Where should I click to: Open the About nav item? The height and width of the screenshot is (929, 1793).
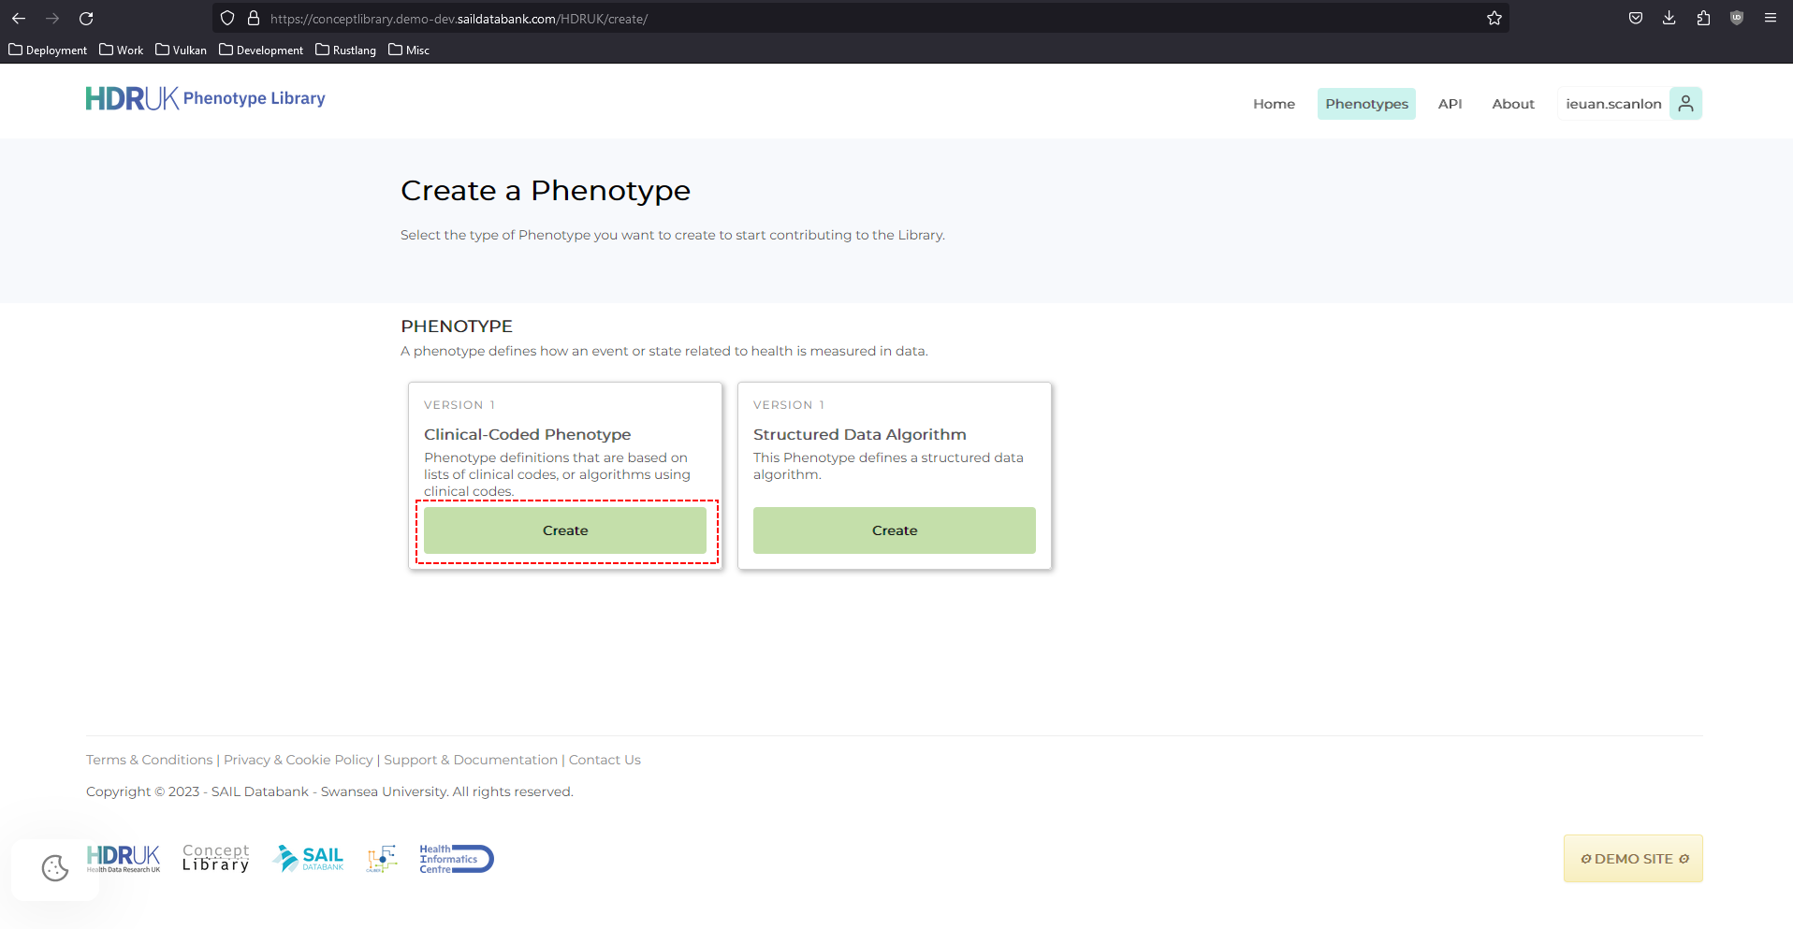pyautogui.click(x=1513, y=104)
